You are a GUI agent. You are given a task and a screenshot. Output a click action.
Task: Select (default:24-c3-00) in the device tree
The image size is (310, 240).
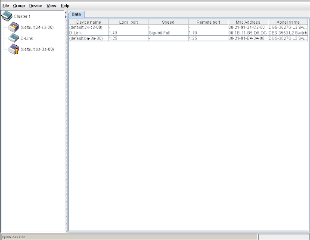[x=37, y=27]
